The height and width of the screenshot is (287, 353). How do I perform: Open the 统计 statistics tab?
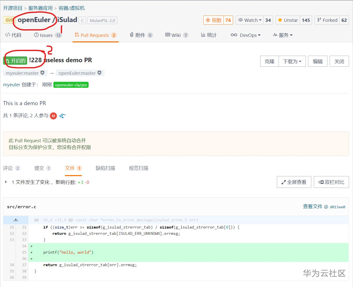point(209,35)
